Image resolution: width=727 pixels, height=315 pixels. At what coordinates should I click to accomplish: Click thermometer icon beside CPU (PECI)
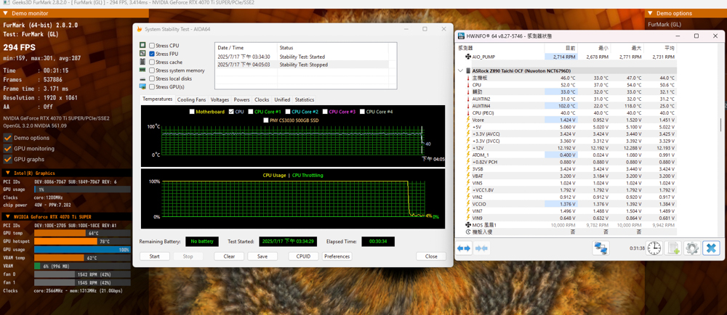click(x=467, y=113)
